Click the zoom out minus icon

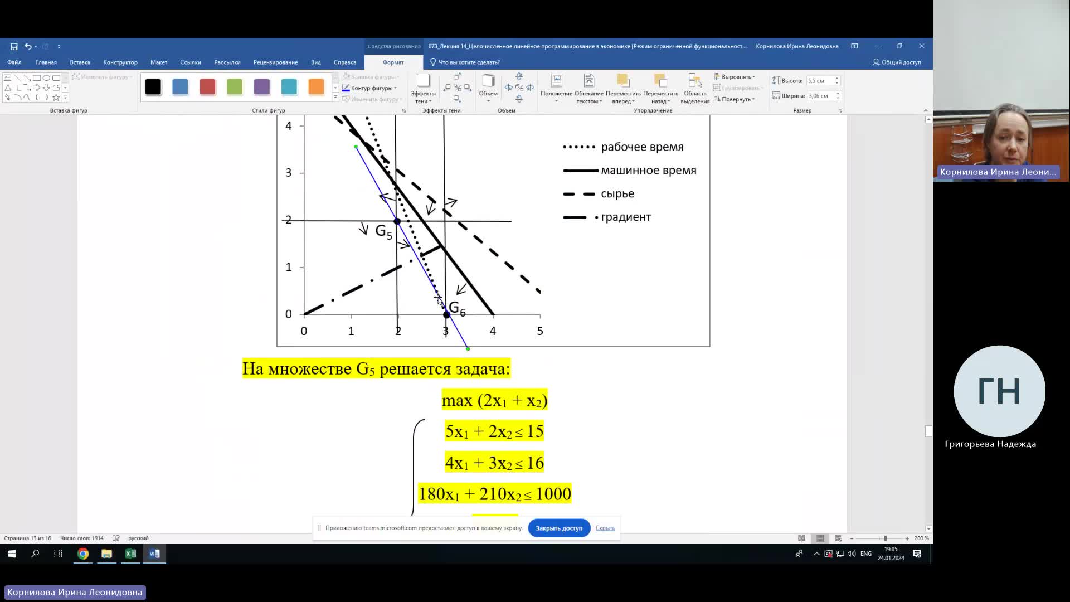pyautogui.click(x=852, y=538)
